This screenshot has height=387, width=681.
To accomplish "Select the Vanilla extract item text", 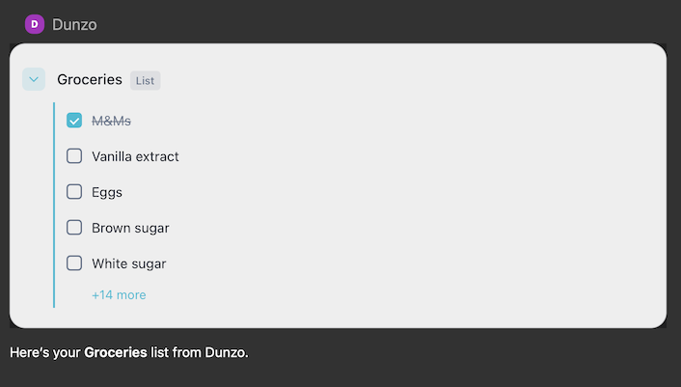I will [135, 156].
